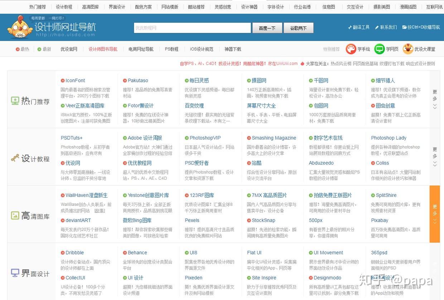The image size is (444, 300).
Task: Open the 灵感创意 top menu item
Action: [223, 7]
